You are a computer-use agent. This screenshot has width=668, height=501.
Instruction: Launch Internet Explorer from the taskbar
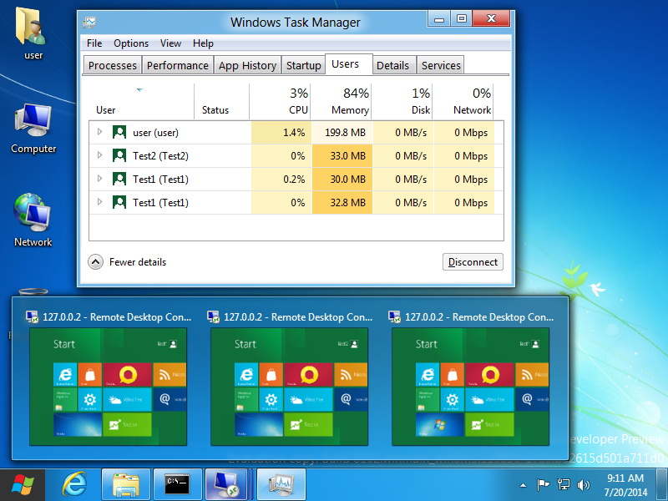pyautogui.click(x=74, y=484)
